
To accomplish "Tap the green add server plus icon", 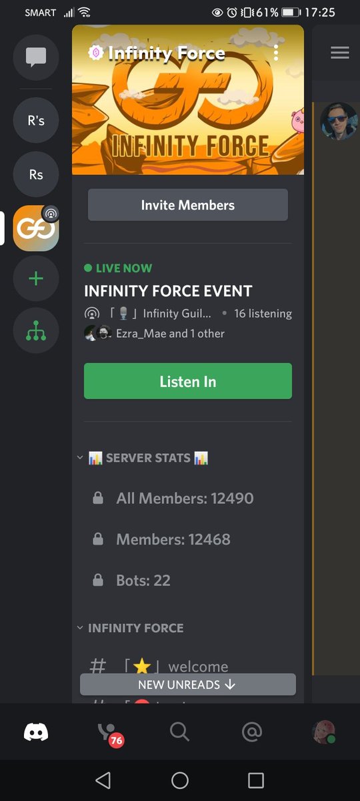I will [x=36, y=278].
